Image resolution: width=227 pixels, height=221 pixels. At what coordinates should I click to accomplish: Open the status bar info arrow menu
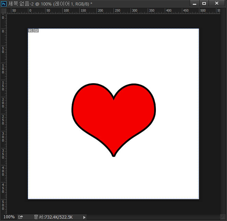(84, 217)
